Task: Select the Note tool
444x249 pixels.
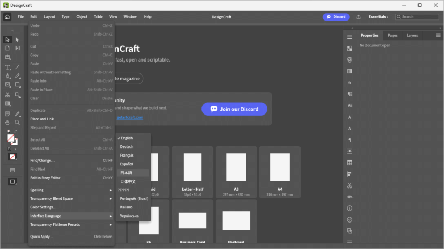Action: [x=8, y=114]
